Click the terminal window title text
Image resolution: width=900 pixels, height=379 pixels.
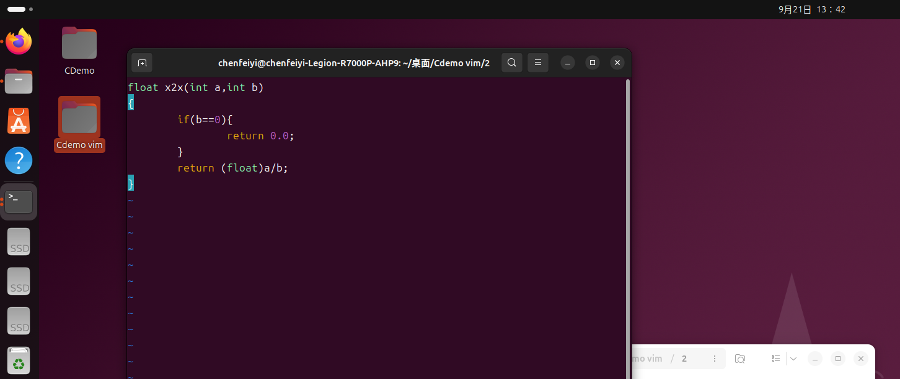354,63
